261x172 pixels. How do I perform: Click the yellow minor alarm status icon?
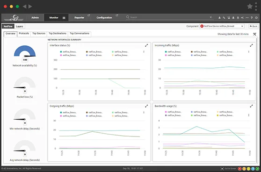[248, 169]
